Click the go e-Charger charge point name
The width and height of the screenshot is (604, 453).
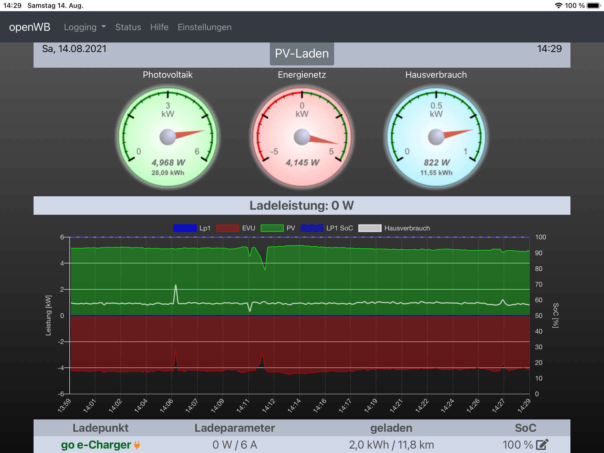click(x=96, y=445)
